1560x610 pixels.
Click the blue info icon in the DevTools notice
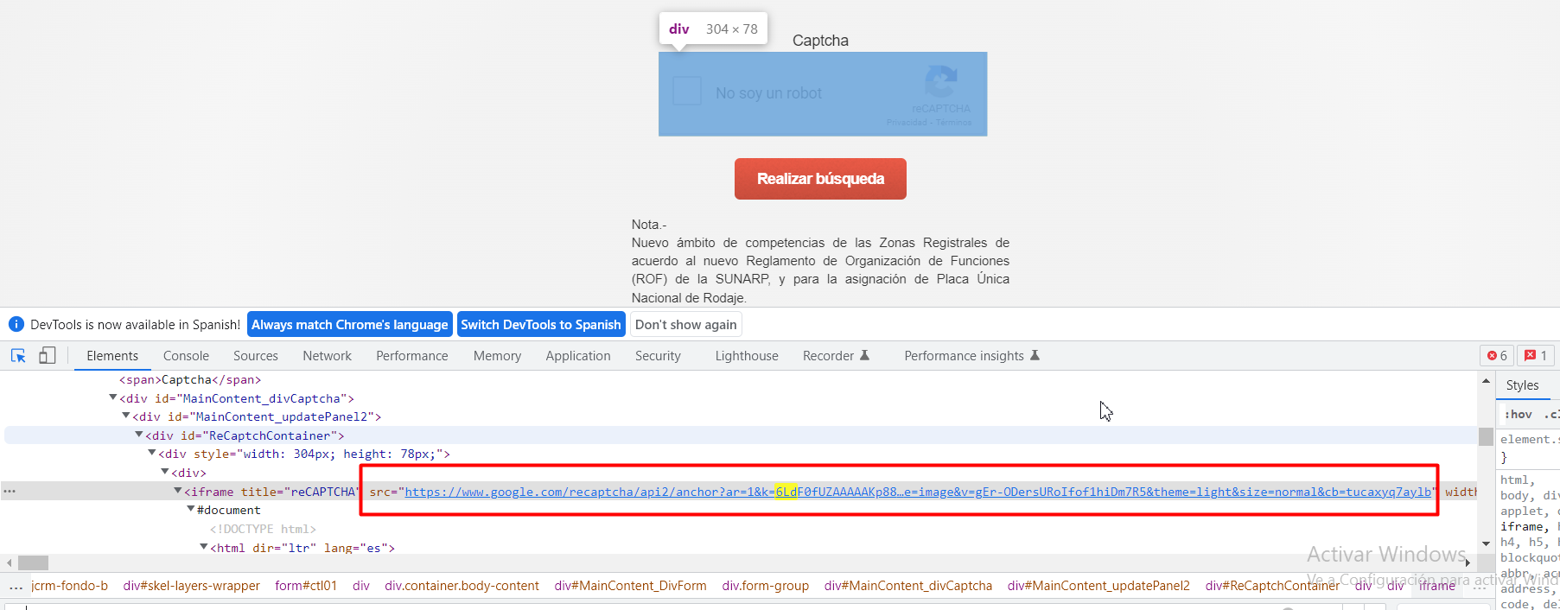pyautogui.click(x=16, y=325)
